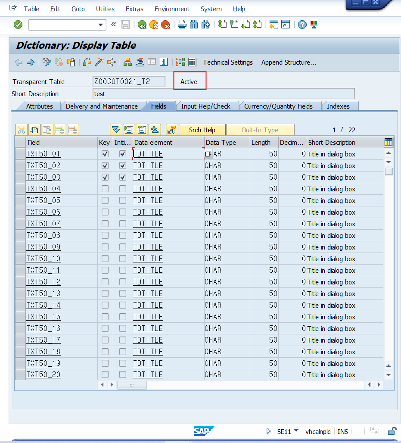This screenshot has width=401, height=443.
Task: Click the Other Object icon
Action: (71, 62)
